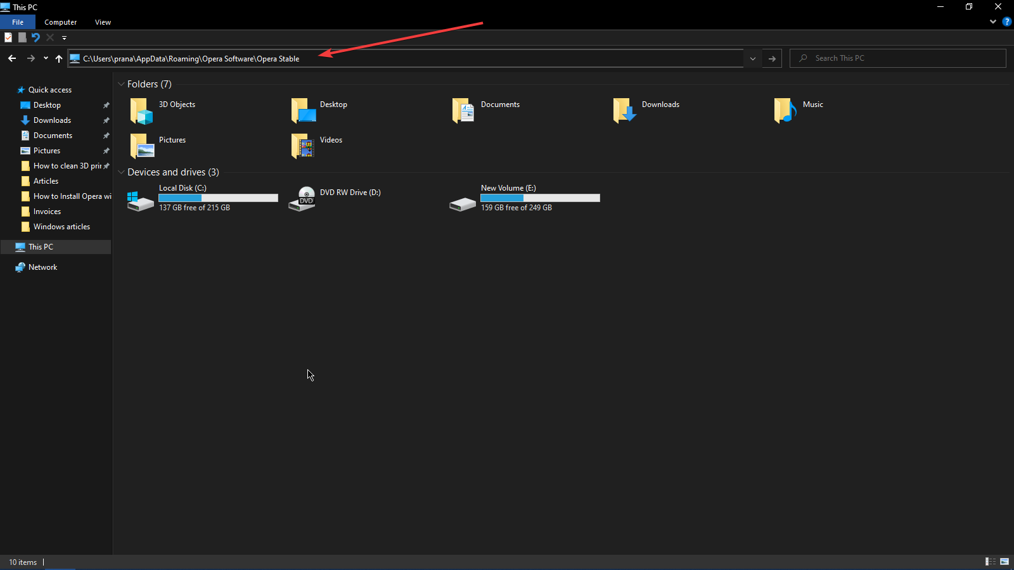Select the Downloads folder icon in Folders group
Screen dimensions: 1014x570
pyautogui.click(x=624, y=111)
